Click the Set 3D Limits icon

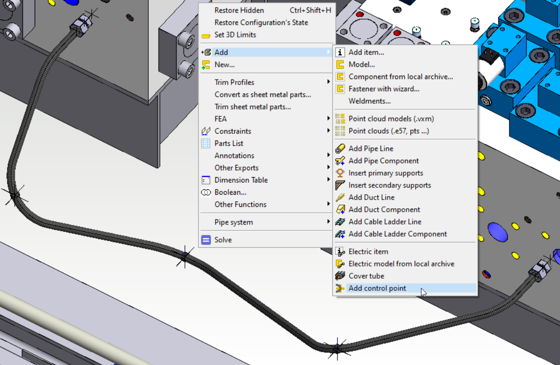206,35
